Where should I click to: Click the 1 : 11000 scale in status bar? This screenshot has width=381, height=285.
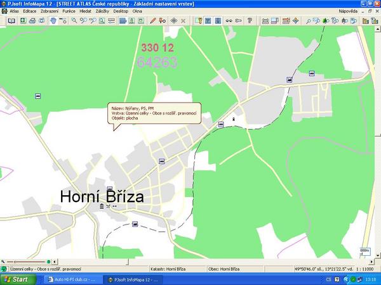click(364, 269)
